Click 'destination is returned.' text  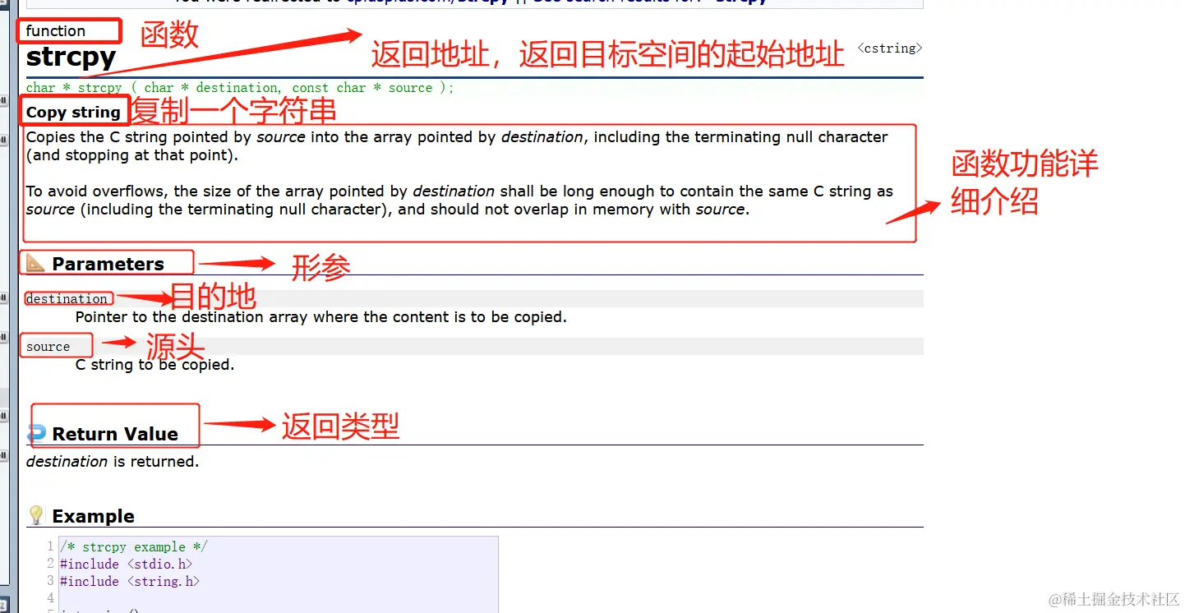click(x=113, y=462)
